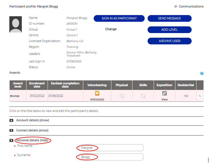This screenshot has height=165, width=209.
Task: Click the Enrolment date column header
Action: (37, 85)
